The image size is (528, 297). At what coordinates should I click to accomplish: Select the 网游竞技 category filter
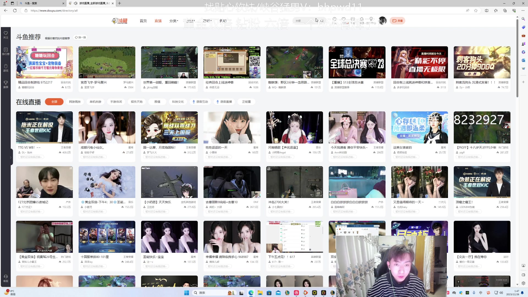tap(75, 102)
